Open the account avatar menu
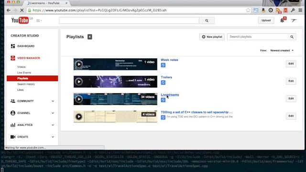The width and height of the screenshot is (306, 172). pos(294,20)
